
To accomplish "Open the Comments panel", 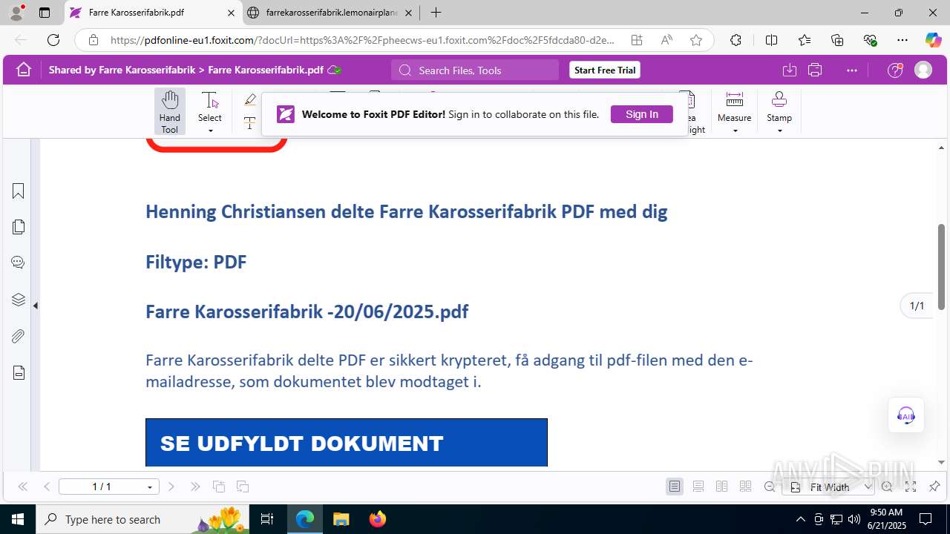I will tap(19, 263).
